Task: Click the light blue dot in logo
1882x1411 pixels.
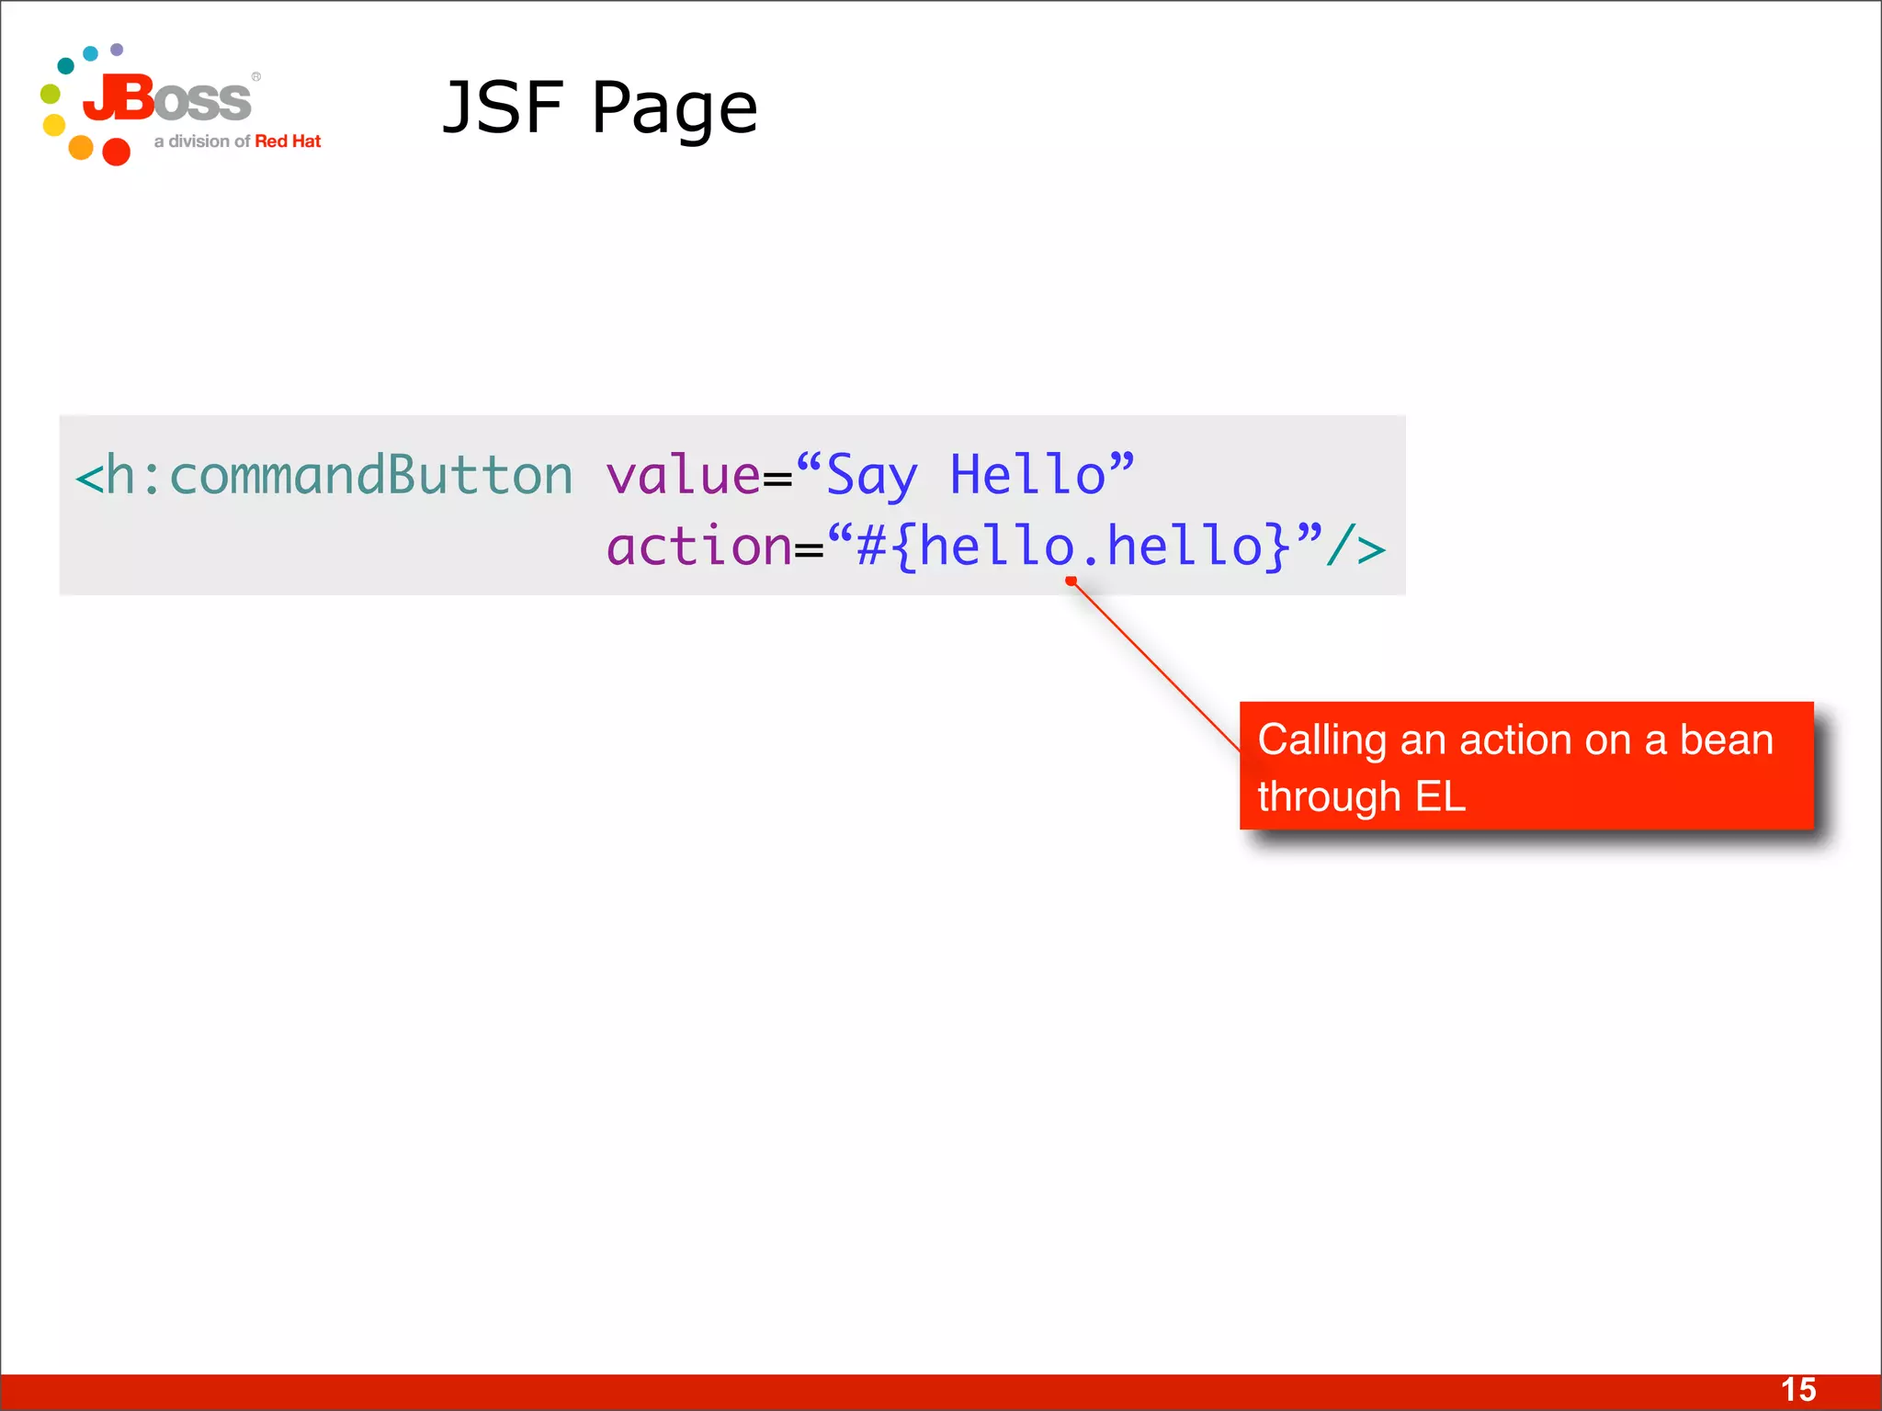Action: [90, 53]
